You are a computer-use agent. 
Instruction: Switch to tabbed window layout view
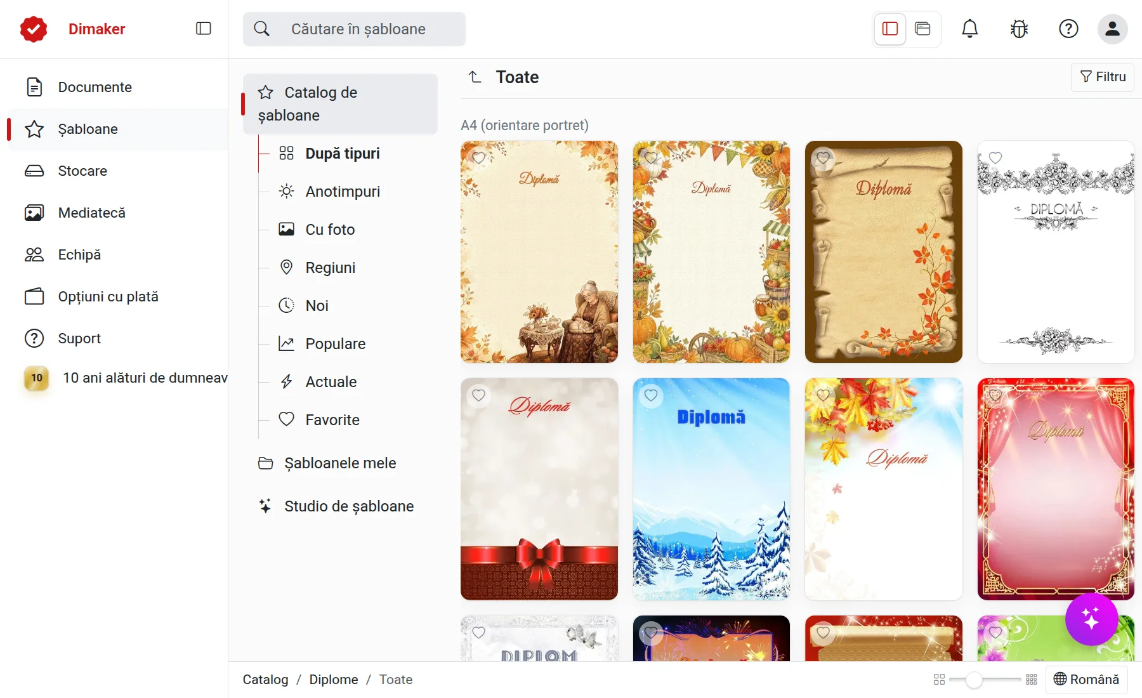[922, 29]
